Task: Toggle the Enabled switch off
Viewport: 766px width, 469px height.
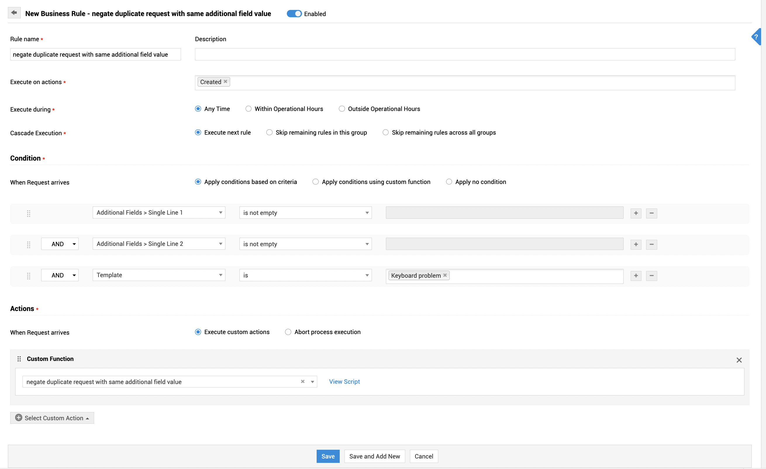Action: click(x=294, y=14)
